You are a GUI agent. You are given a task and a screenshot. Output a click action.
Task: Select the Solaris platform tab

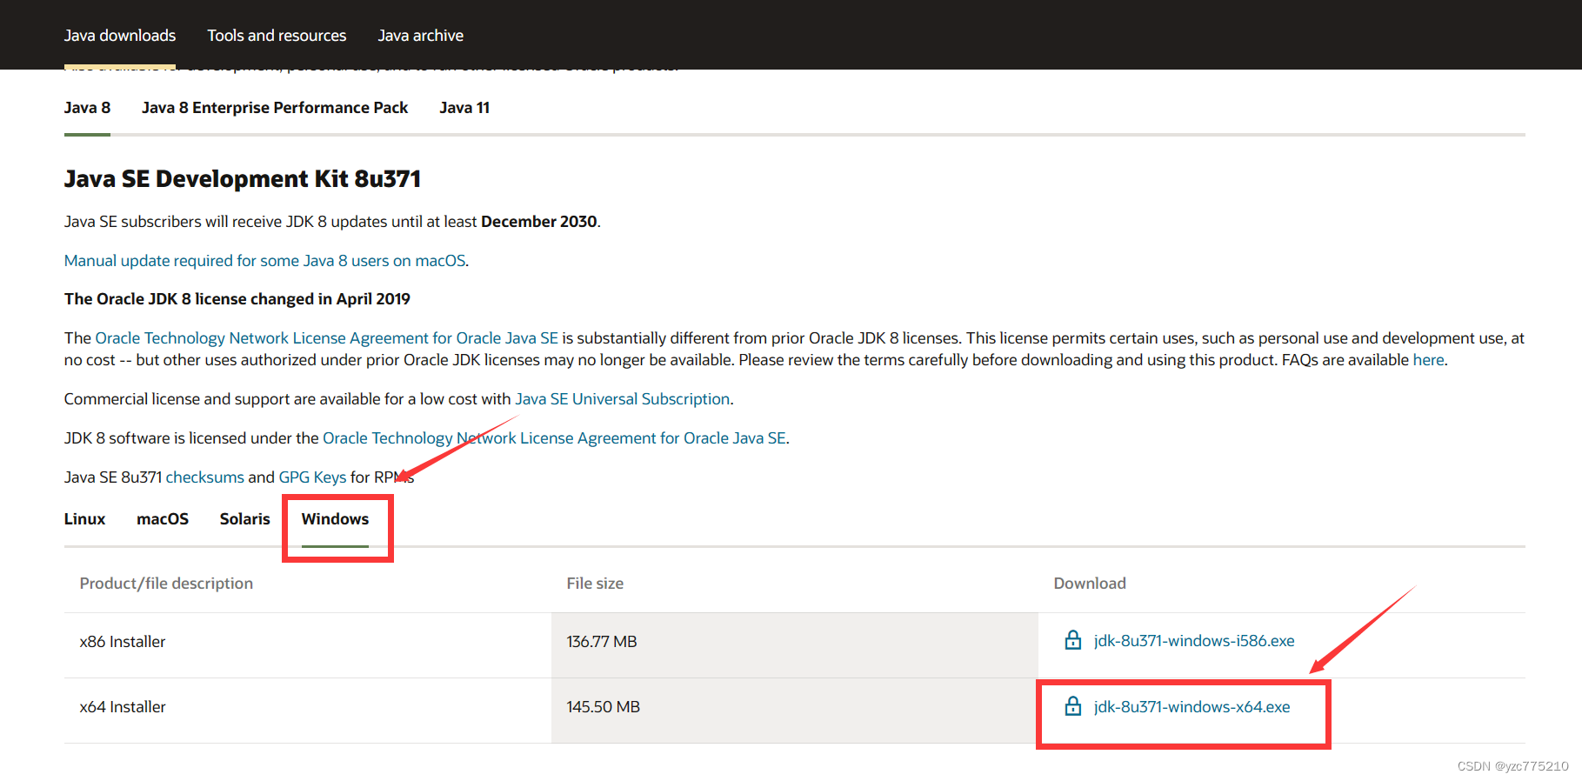click(x=244, y=519)
